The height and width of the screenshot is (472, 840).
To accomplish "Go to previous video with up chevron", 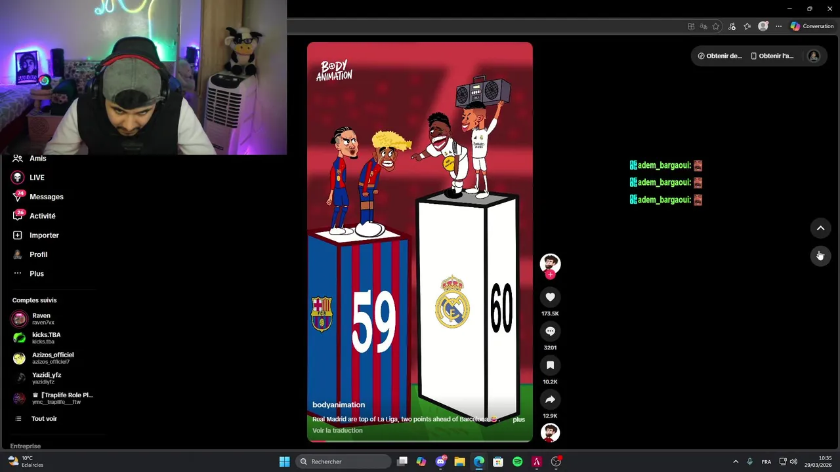I will 820,228.
